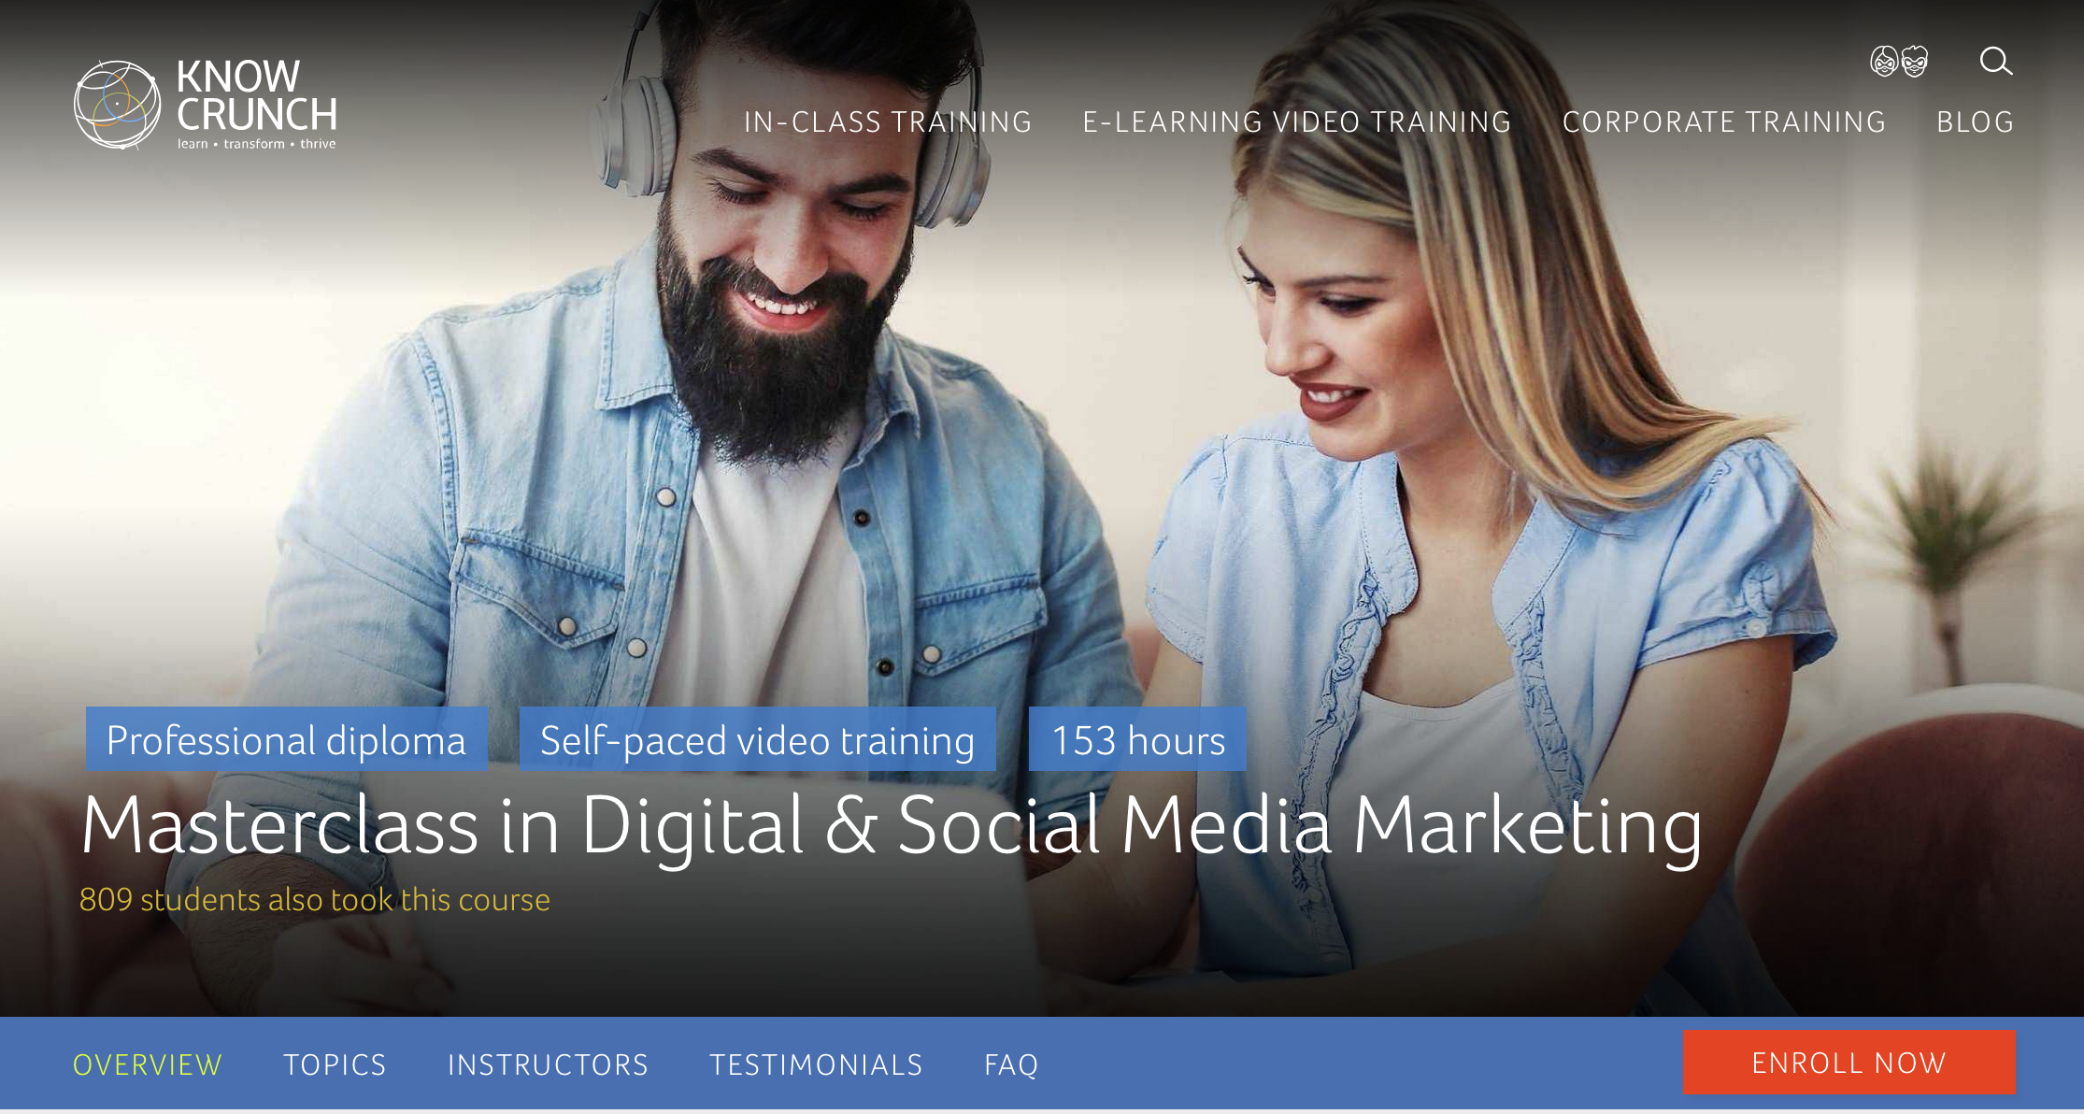Open the In-Class Training menu

pos(887,122)
